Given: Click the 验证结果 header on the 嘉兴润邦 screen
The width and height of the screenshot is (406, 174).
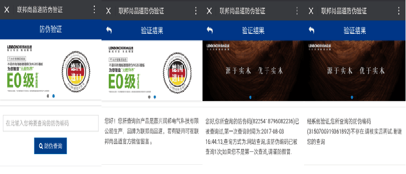Looking at the screenshot, I should click(152, 30).
